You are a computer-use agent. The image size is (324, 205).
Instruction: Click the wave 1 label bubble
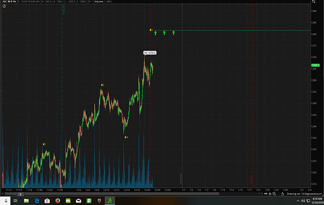44,144
